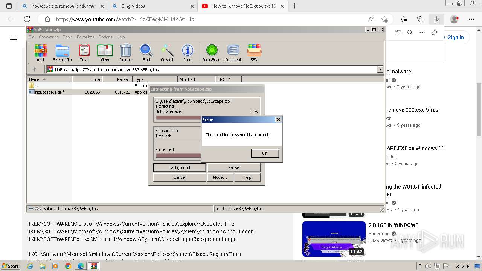Click the Read aloud icon in address bar
The image size is (482, 271).
pyautogui.click(x=371, y=19)
